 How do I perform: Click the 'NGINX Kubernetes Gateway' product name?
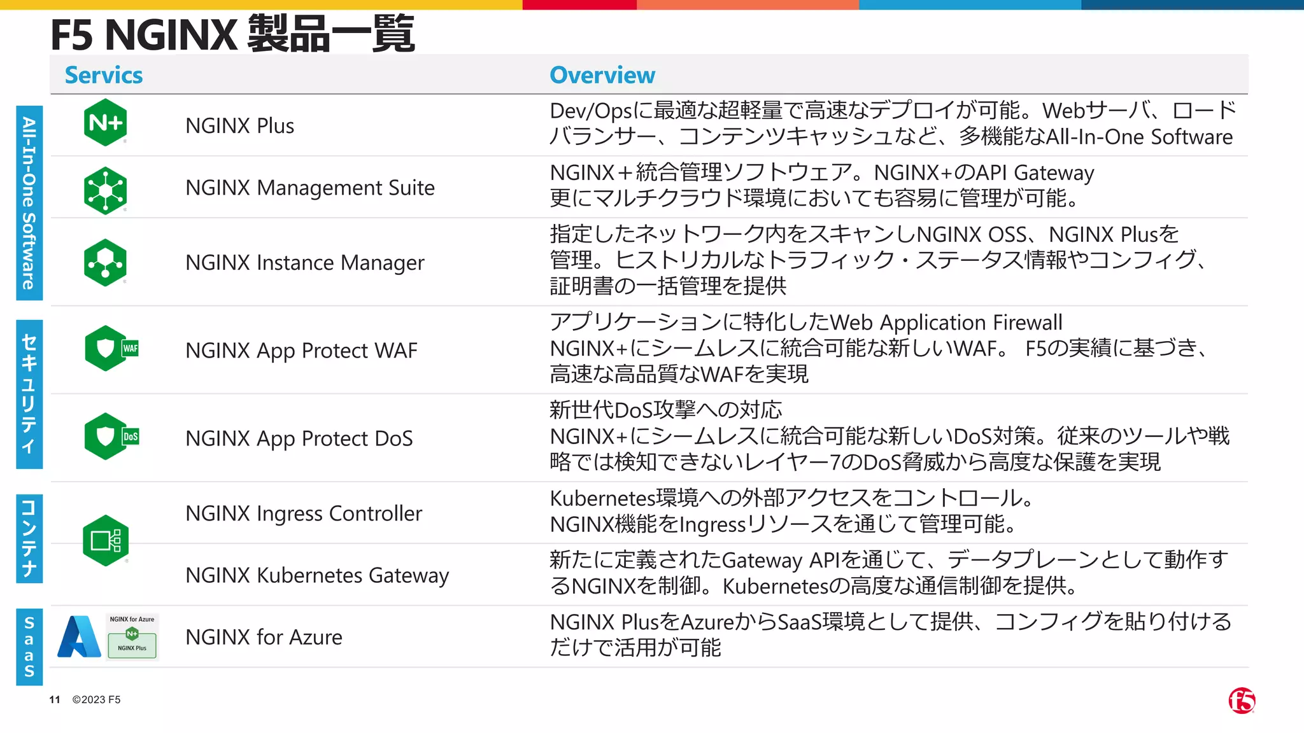(317, 575)
